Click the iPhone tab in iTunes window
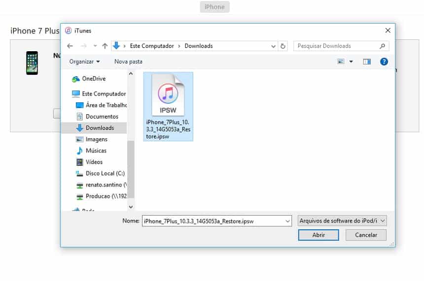 coord(214,7)
